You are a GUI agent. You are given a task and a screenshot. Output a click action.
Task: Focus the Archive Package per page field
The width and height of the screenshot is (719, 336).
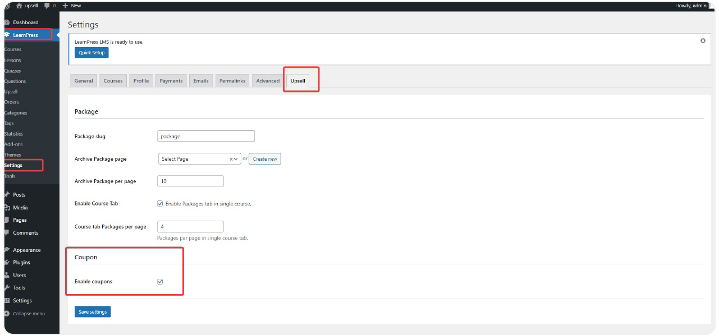coord(191,181)
